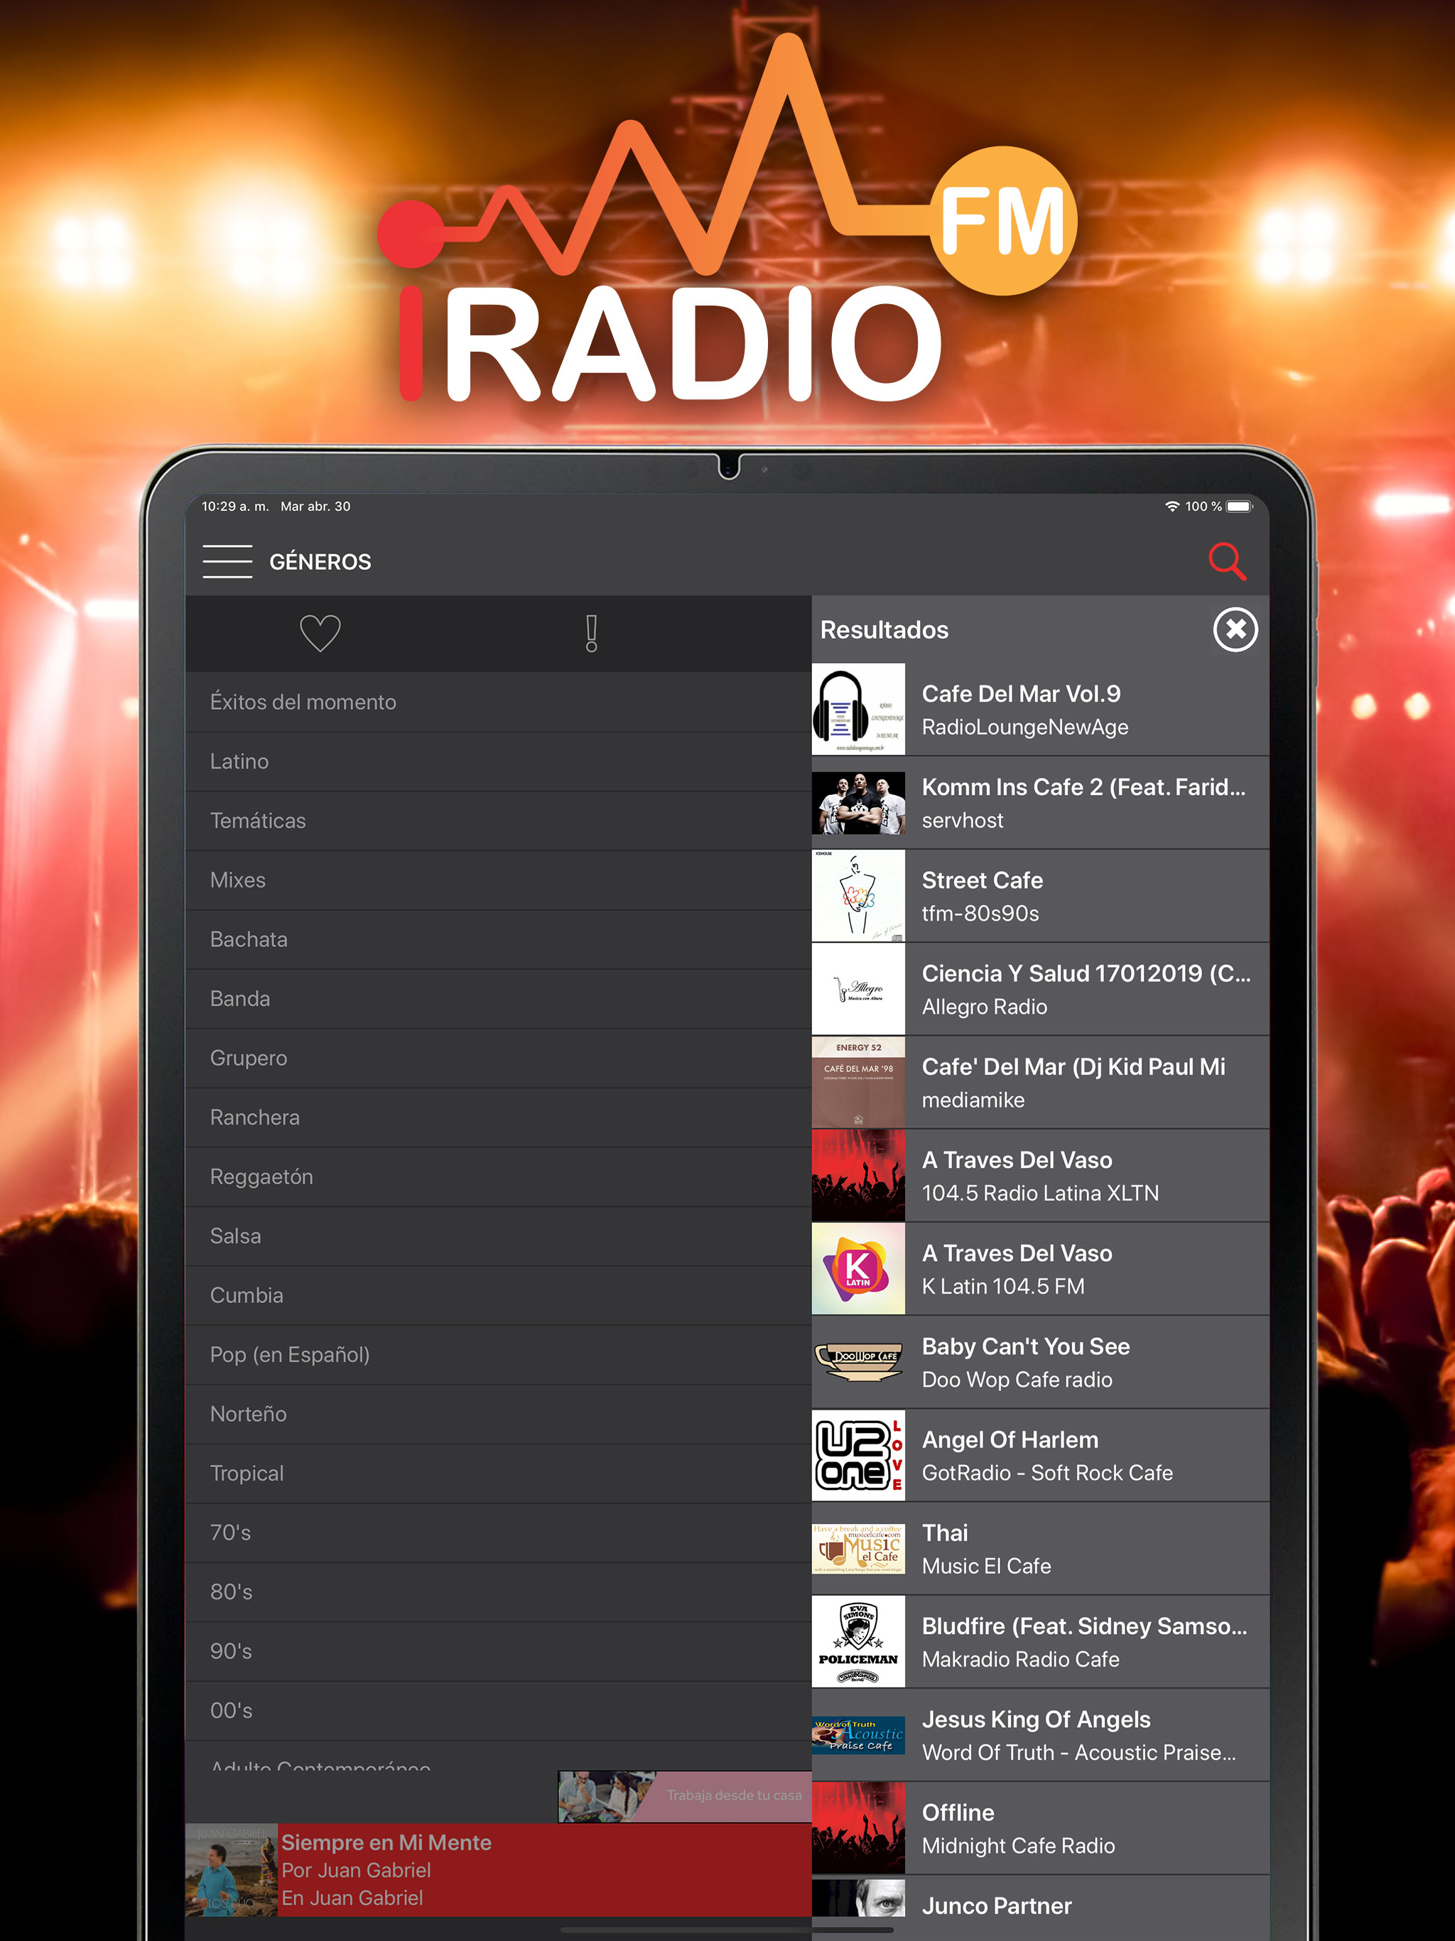Viewport: 1455px width, 1941px height.
Task: Play Cafe' Del Mar mediamike result
Action: coord(1040,1083)
